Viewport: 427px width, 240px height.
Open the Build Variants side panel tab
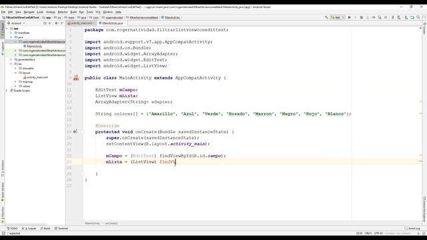pyautogui.click(x=3, y=192)
